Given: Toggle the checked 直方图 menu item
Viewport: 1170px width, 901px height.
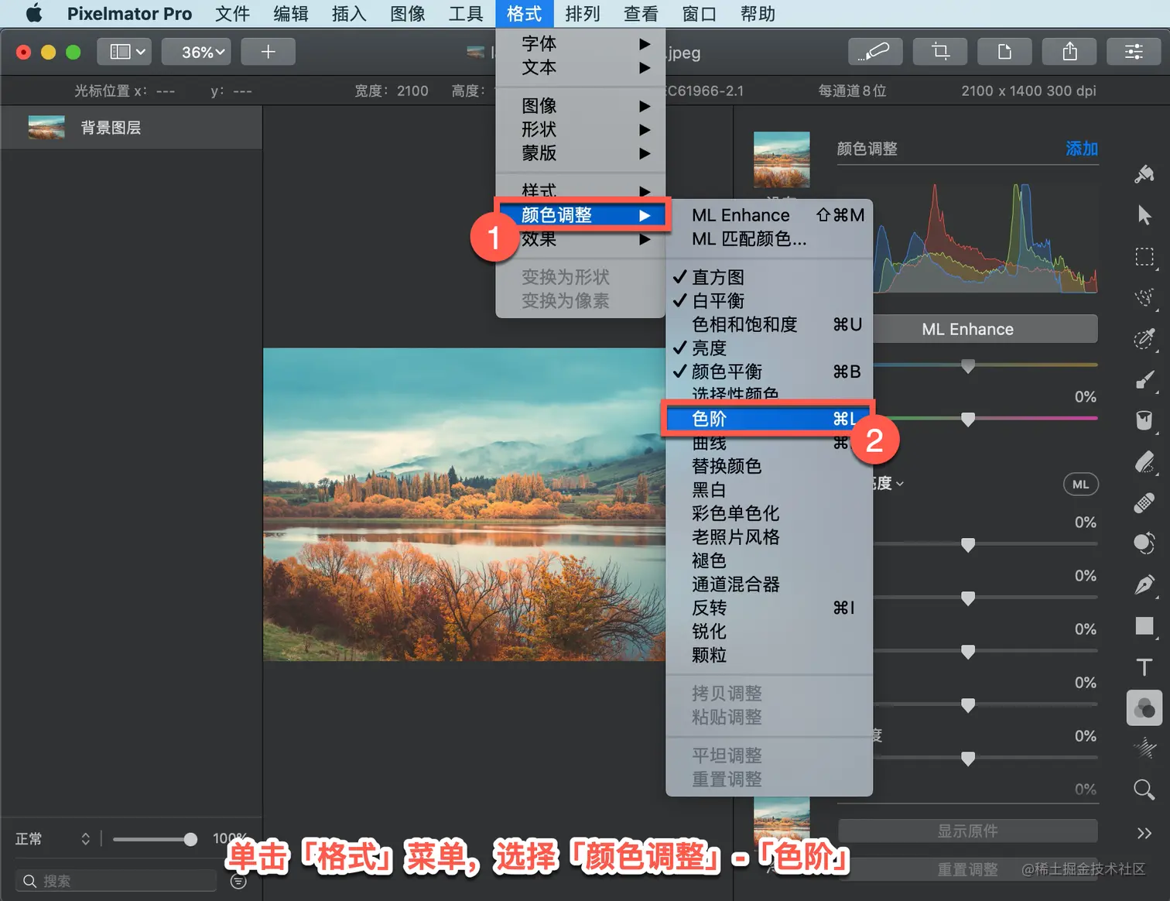Looking at the screenshot, I should coord(769,277).
